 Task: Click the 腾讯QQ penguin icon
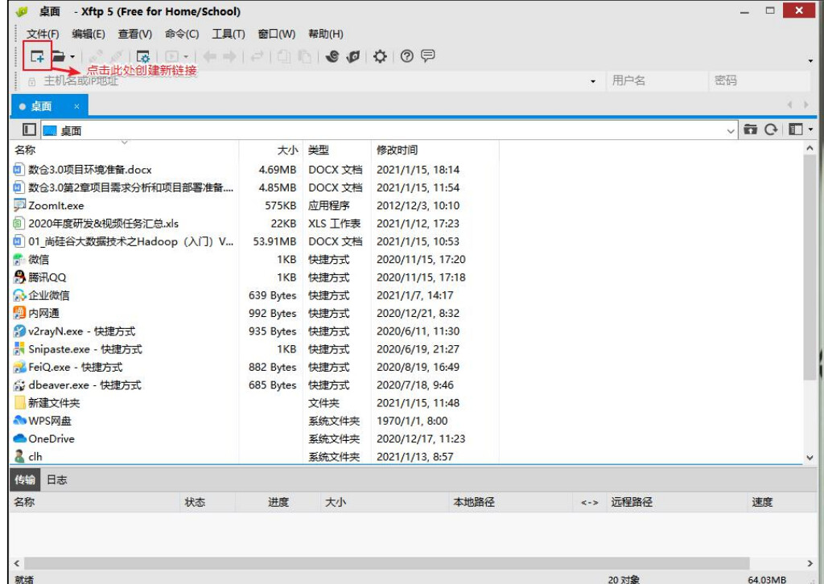pyautogui.click(x=19, y=278)
